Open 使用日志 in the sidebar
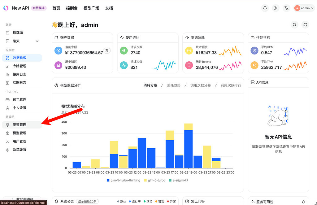The width and height of the screenshot is (317, 205). tap(22, 74)
